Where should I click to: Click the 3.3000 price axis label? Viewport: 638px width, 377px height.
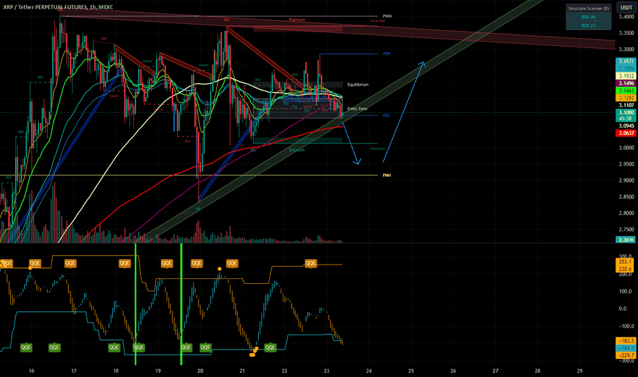point(626,49)
